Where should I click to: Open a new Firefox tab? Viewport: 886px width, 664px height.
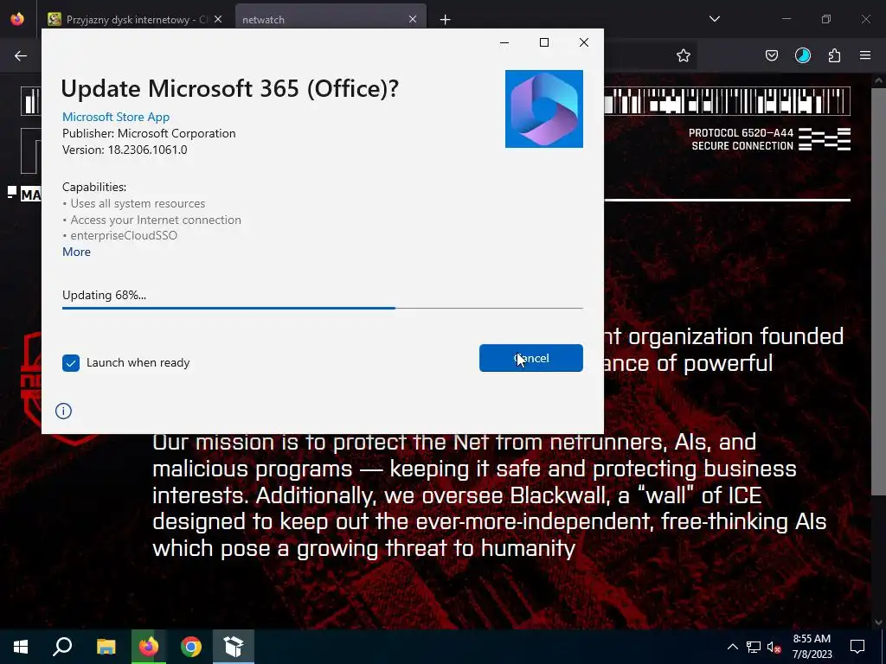(x=446, y=20)
